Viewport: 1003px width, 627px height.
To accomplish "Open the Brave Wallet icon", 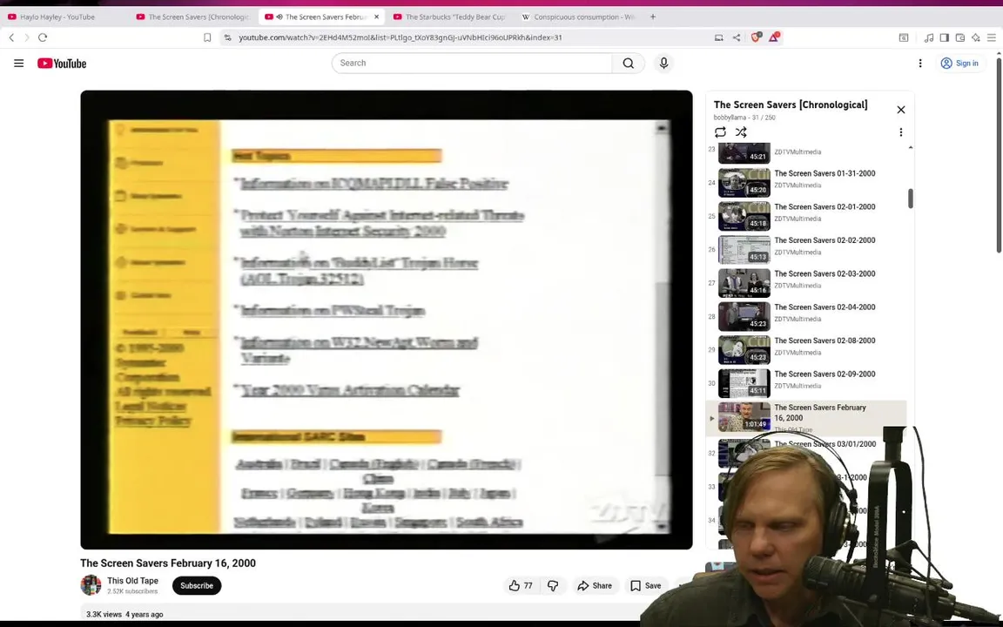I will (960, 37).
